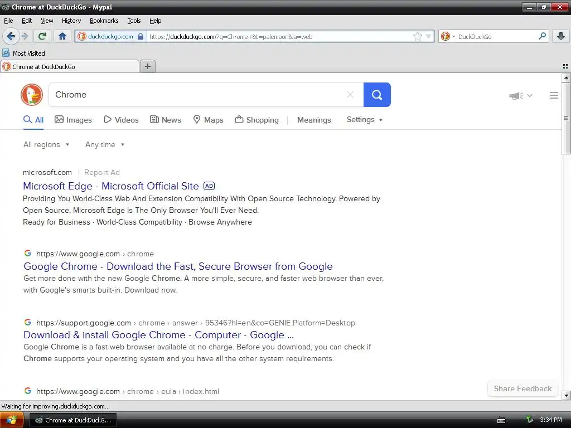The width and height of the screenshot is (571, 428).
Task: Open the Tools menu
Action: click(x=134, y=21)
